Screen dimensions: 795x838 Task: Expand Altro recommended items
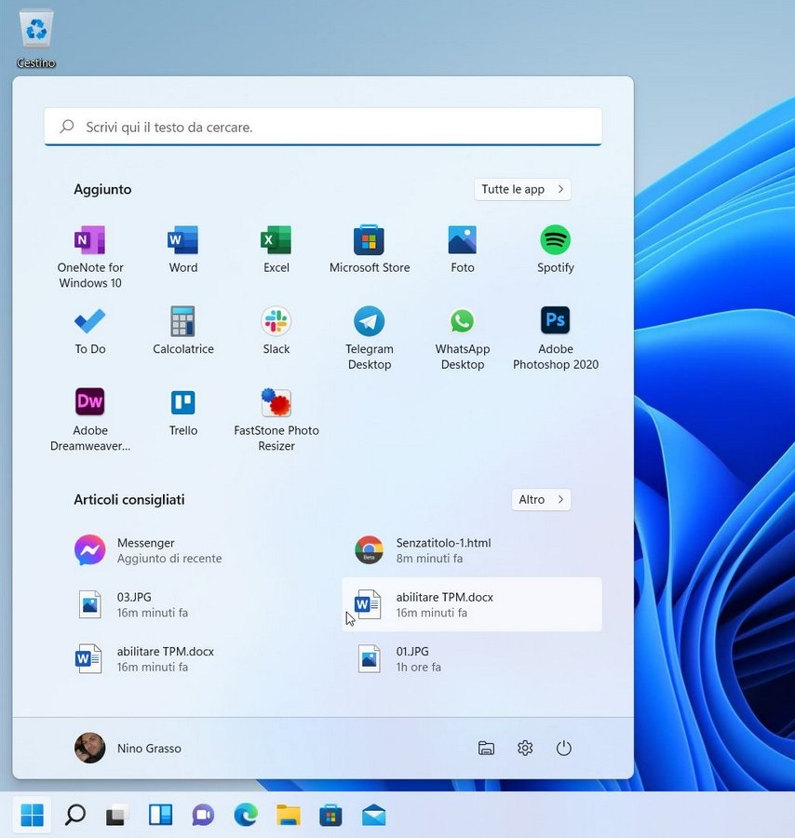click(541, 500)
